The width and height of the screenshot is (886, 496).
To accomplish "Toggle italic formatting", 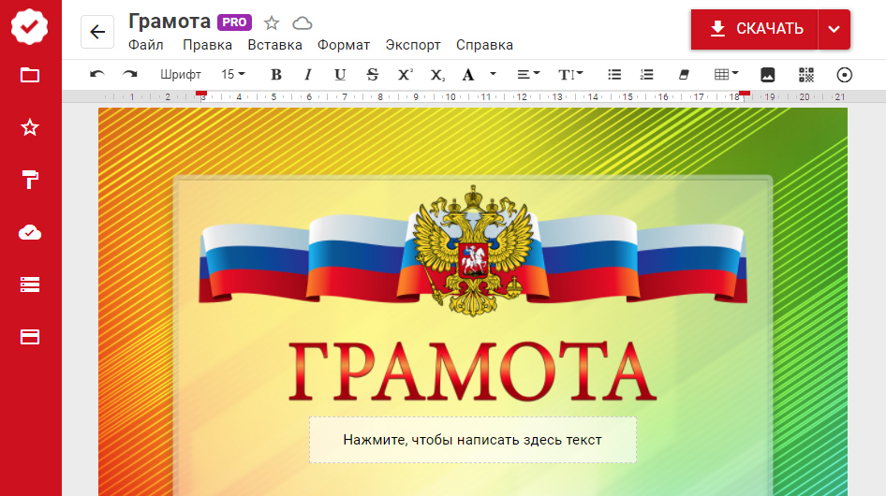I will pyautogui.click(x=307, y=75).
